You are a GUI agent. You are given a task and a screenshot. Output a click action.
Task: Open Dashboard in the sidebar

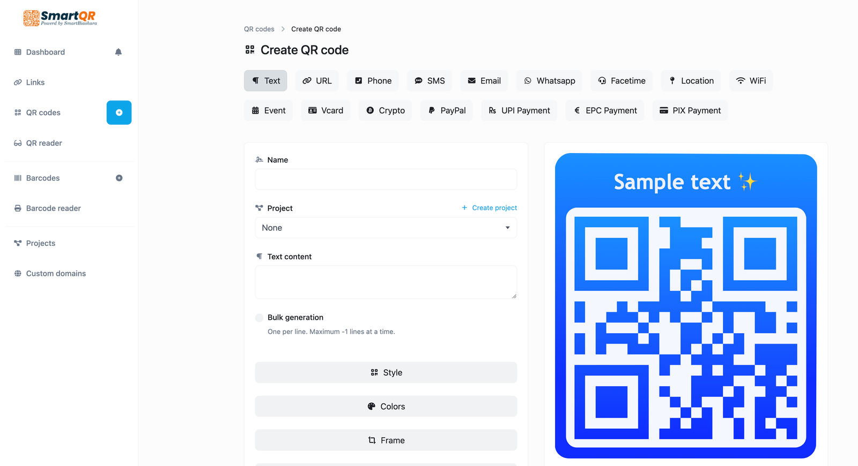pyautogui.click(x=40, y=52)
